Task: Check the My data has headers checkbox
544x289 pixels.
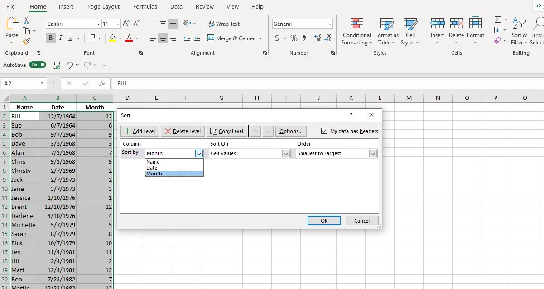Action: click(x=324, y=131)
